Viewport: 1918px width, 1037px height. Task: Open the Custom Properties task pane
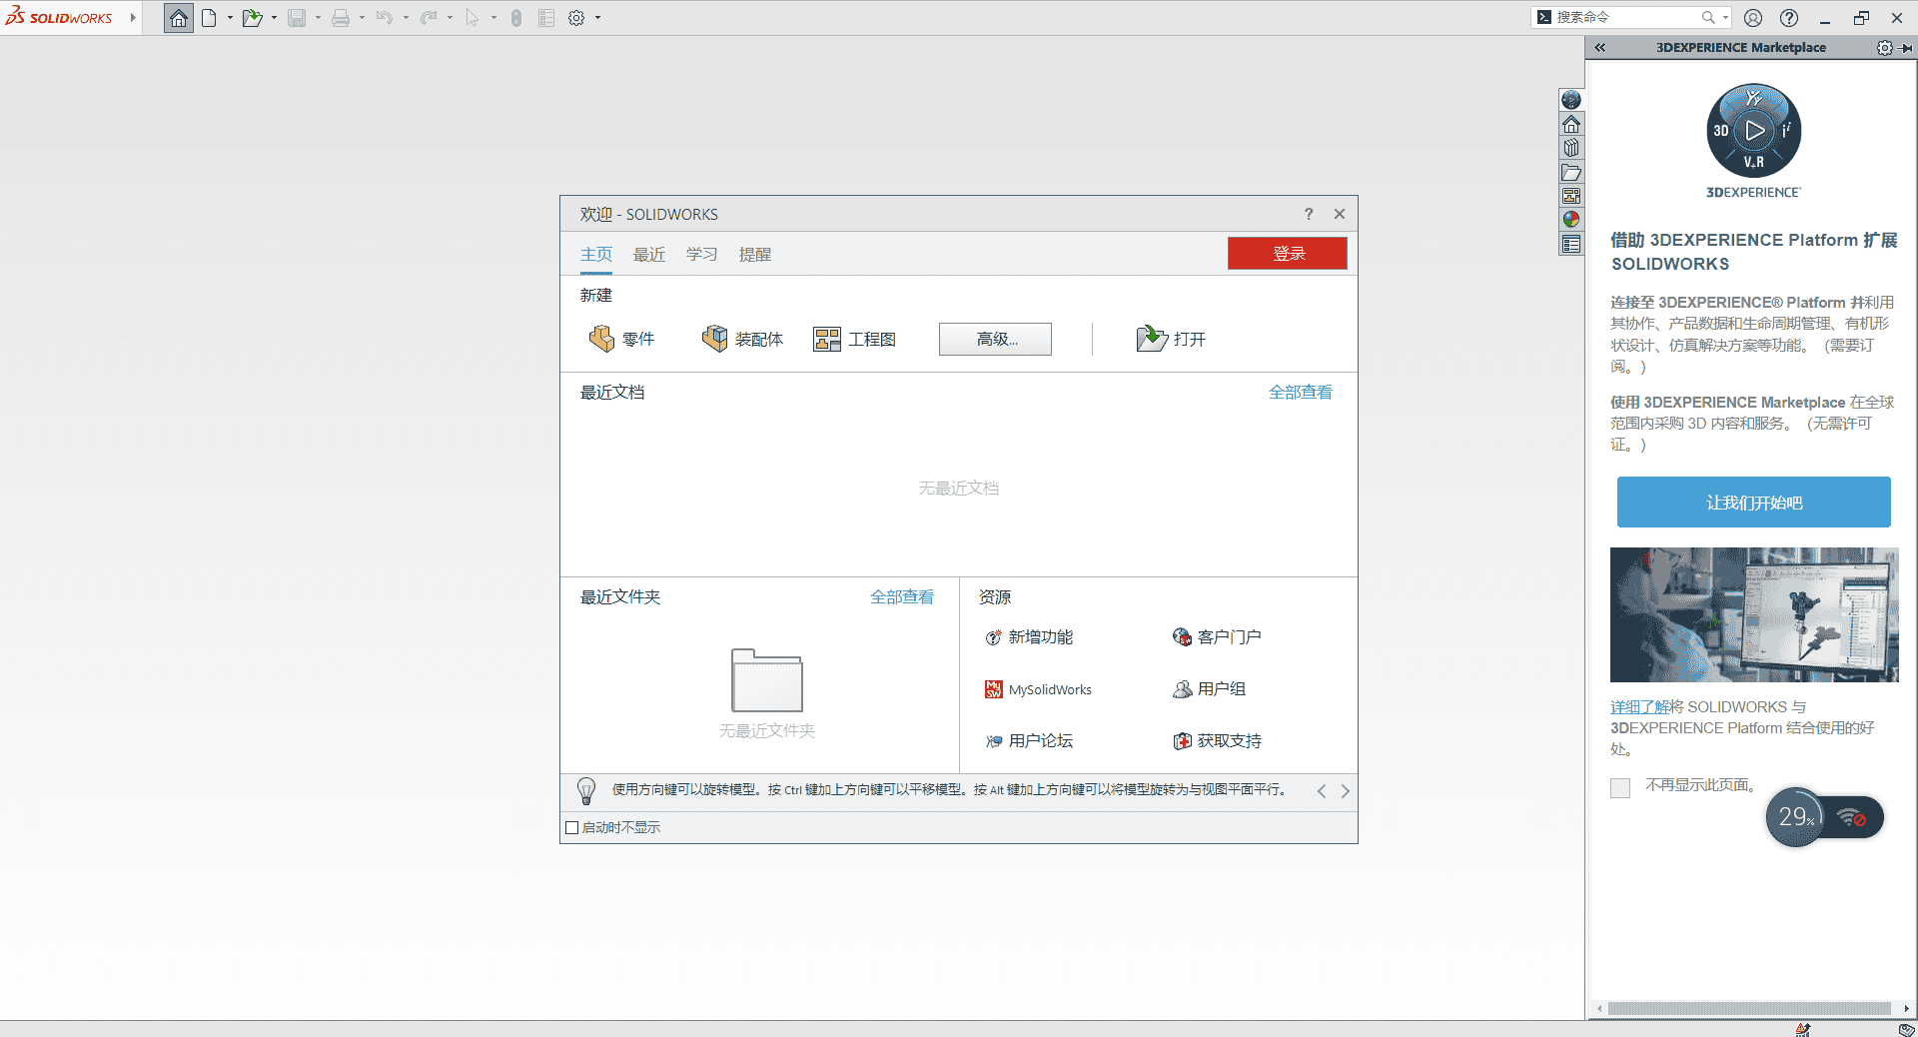(1571, 244)
